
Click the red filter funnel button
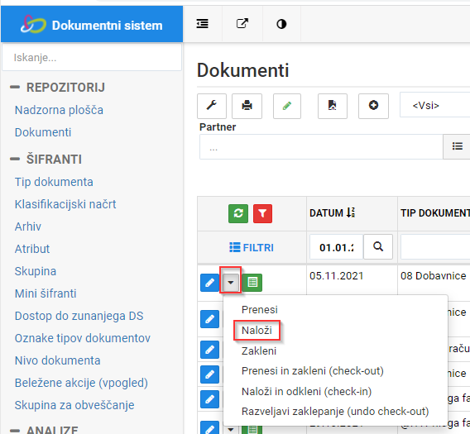(262, 213)
